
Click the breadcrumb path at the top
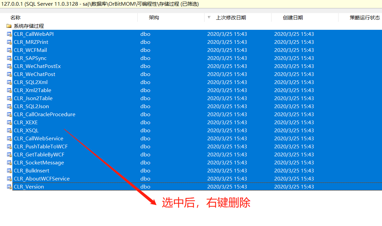coord(100,4)
